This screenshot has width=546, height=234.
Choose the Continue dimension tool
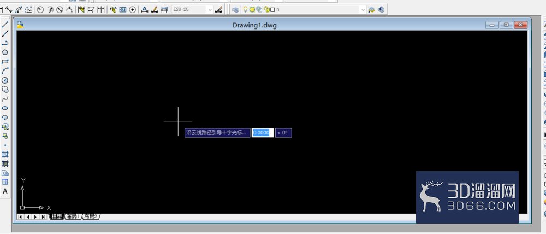[x=100, y=10]
